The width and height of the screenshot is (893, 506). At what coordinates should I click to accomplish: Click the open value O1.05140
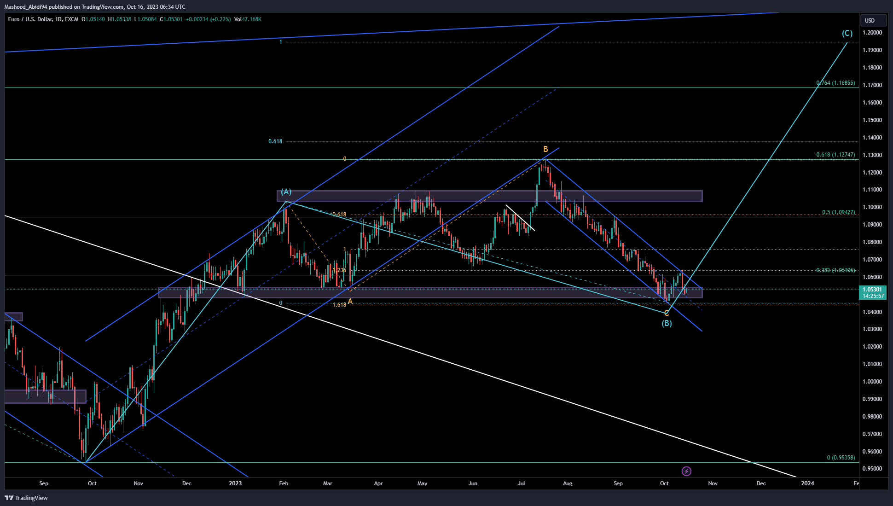tap(93, 19)
